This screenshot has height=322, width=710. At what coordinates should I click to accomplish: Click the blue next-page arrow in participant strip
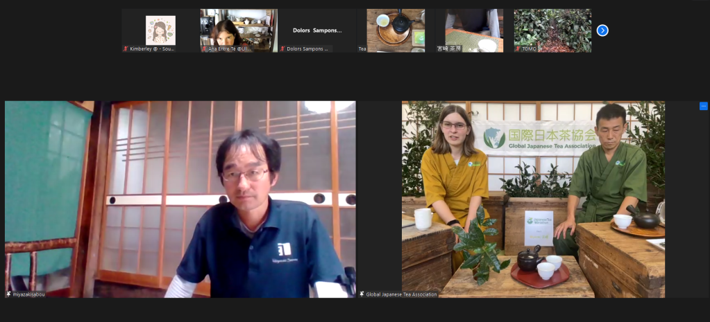pos(602,30)
